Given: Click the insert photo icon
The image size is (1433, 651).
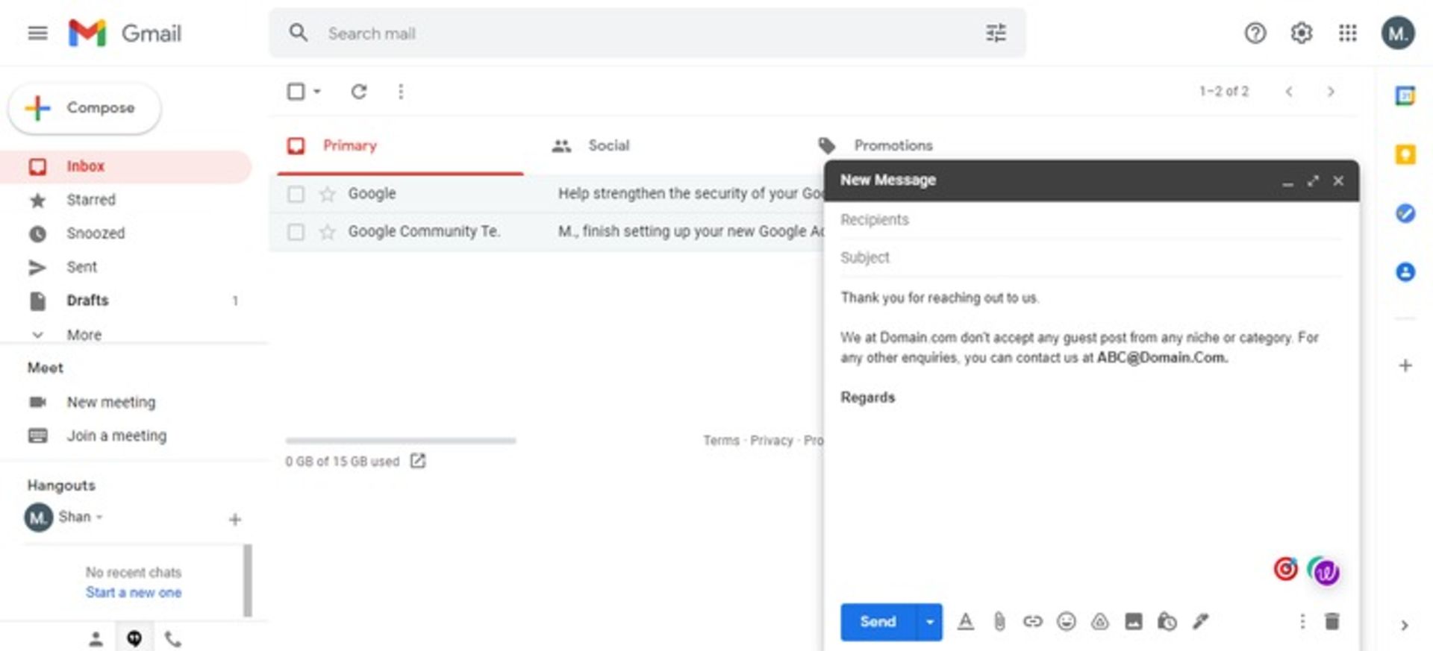Looking at the screenshot, I should [1133, 621].
